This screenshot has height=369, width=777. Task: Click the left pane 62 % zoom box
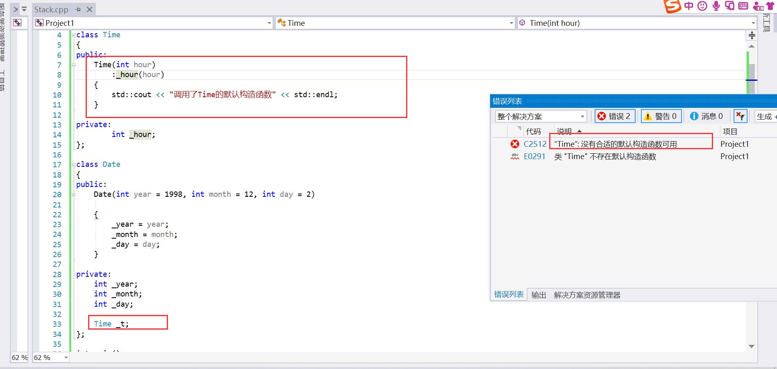click(19, 358)
